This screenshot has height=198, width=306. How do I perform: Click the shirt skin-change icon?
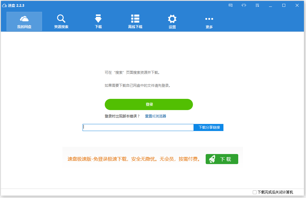[x=244, y=5]
